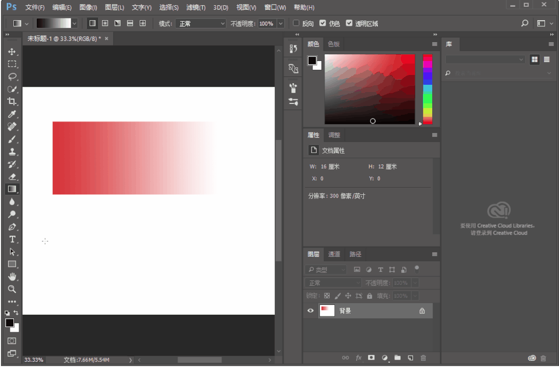This screenshot has height=368, width=559.
Task: Select the Hand tool
Action: pos(12,277)
